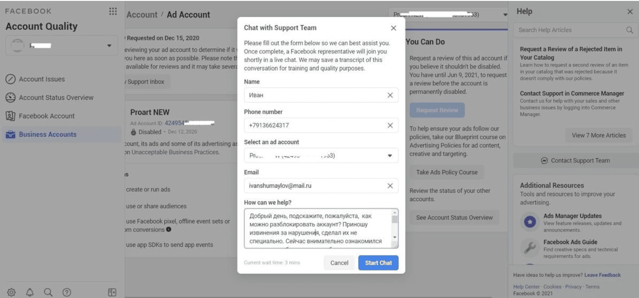
Task: Click the Facebook Account sidebar icon
Action: pos(11,116)
